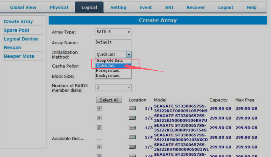Open the Logical Device sidebar link
The width and height of the screenshot is (271, 157).
click(x=21, y=39)
